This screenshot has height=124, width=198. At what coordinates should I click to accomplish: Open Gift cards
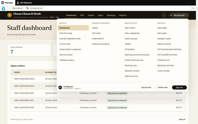click(x=96, y=33)
